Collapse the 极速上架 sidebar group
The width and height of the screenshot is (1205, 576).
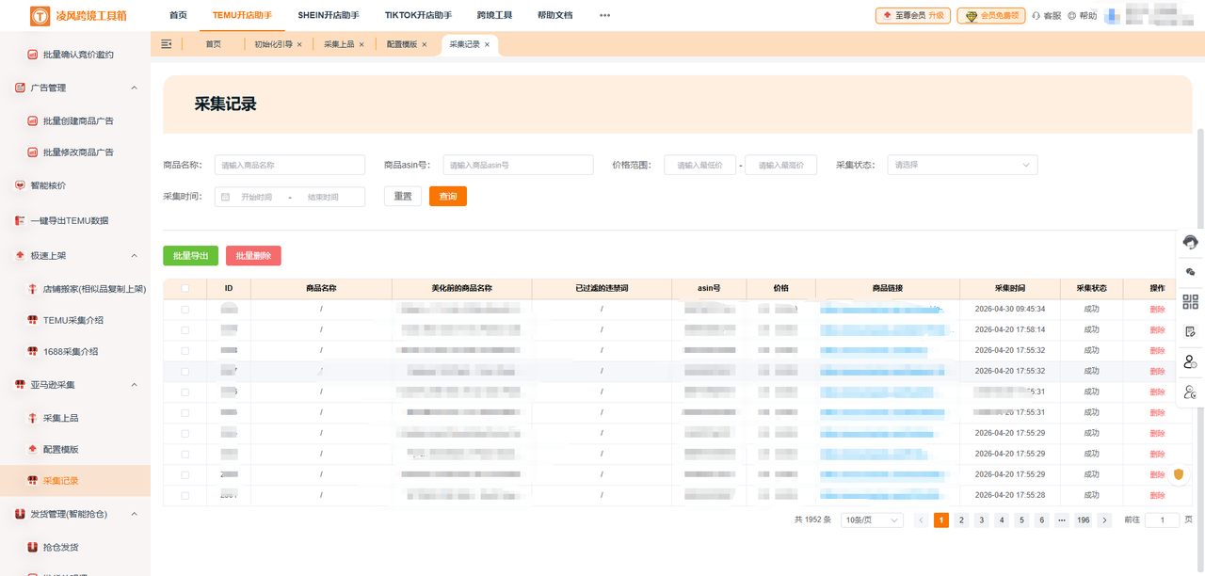tap(134, 255)
